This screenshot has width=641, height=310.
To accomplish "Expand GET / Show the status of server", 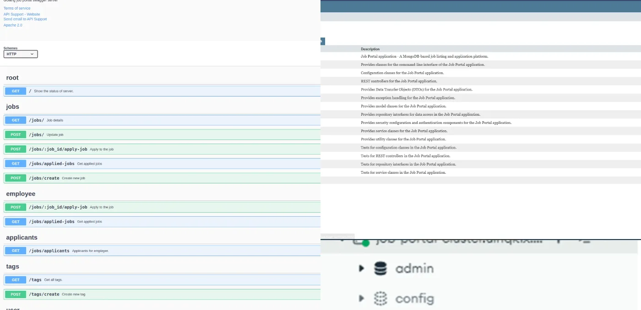I will 162,91.
